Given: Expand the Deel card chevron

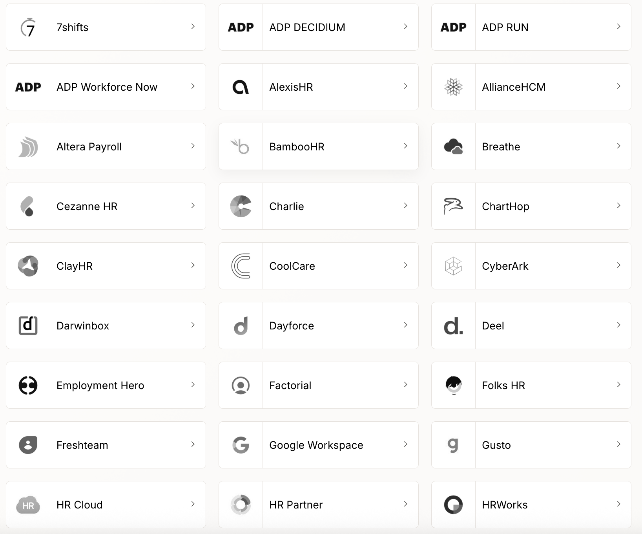Looking at the screenshot, I should (x=618, y=325).
